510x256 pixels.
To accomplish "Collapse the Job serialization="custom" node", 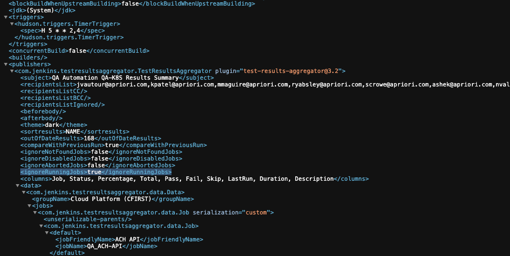I will [x=35, y=213].
